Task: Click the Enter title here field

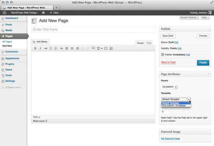Action: point(93,29)
